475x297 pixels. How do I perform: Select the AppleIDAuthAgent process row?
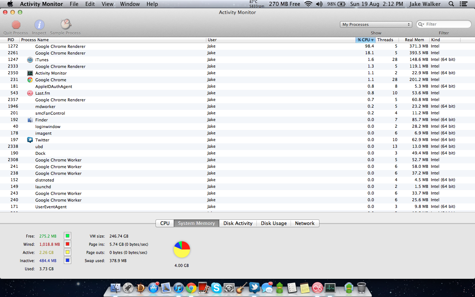[x=237, y=87]
